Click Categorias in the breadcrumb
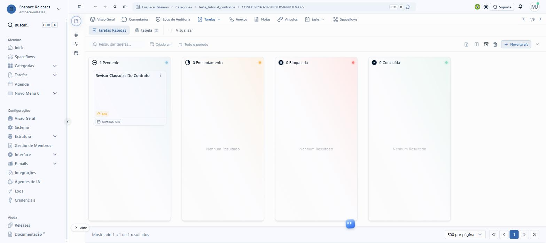This screenshot has height=243, width=546. point(184,7)
